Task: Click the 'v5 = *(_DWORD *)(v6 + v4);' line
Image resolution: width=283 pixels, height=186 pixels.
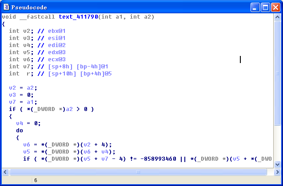Action: [69, 152]
